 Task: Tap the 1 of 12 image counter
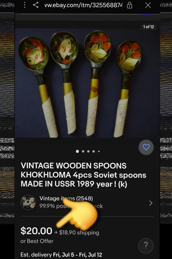click(148, 27)
